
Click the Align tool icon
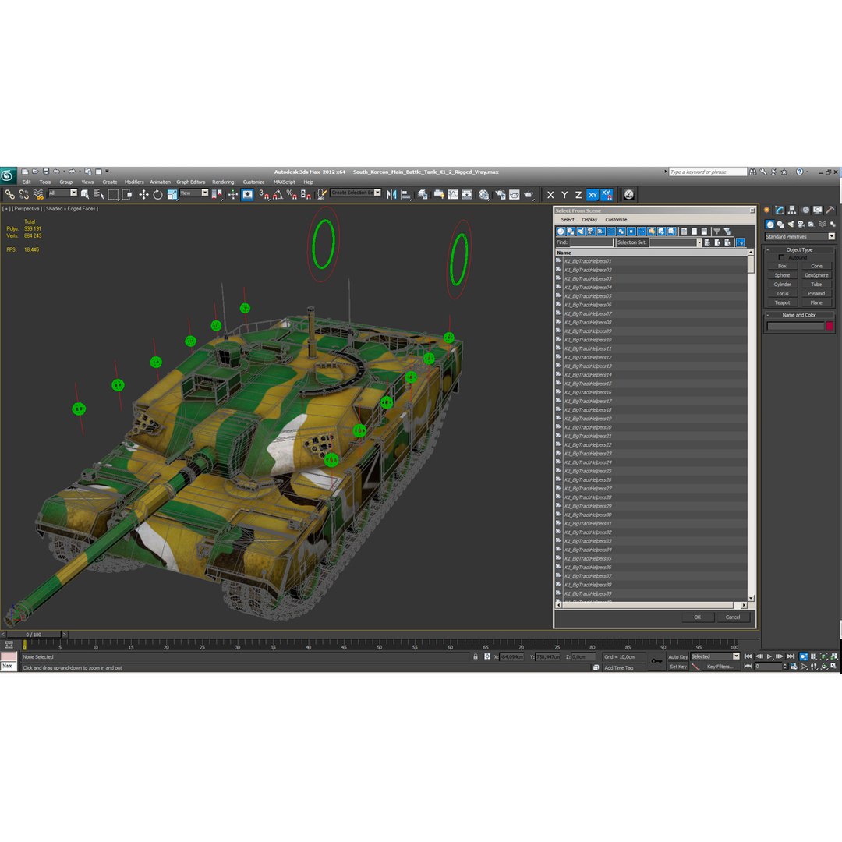click(406, 194)
